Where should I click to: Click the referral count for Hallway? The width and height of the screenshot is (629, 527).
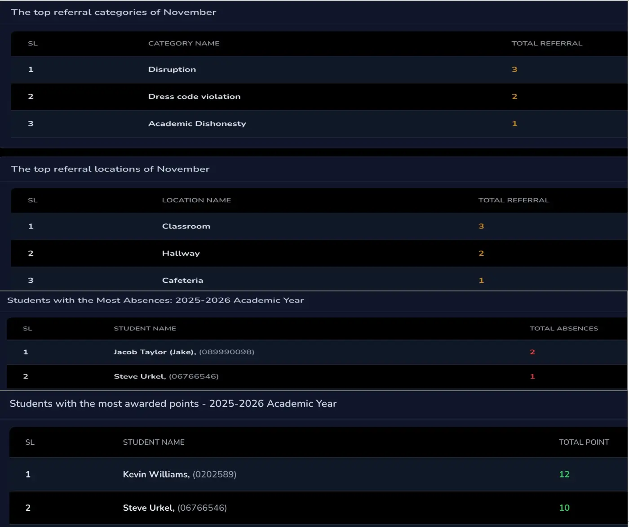[x=481, y=253]
